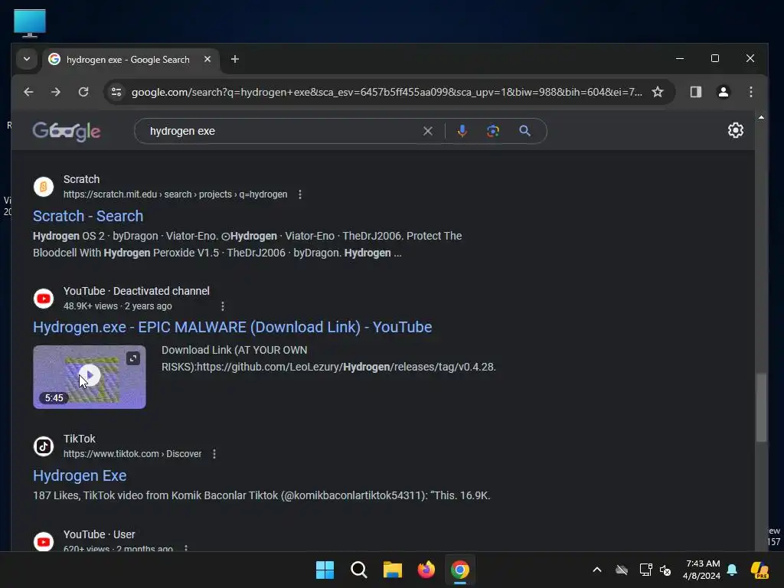The width and height of the screenshot is (784, 588).
Task: Open File Explorer from the taskbar
Action: coord(393,570)
